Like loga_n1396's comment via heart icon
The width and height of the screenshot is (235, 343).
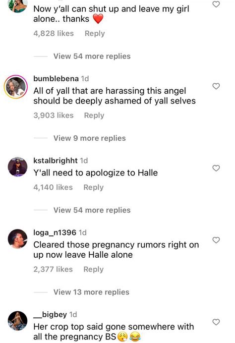point(216,240)
